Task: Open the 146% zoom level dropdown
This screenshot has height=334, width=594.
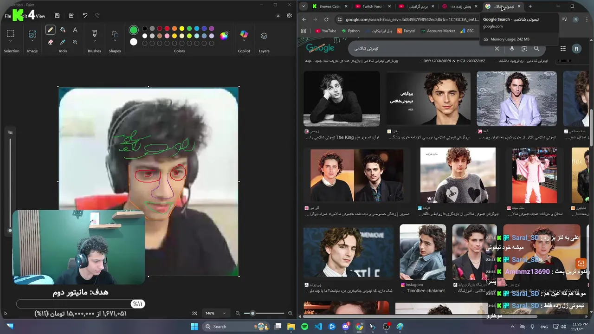Action: point(215,314)
